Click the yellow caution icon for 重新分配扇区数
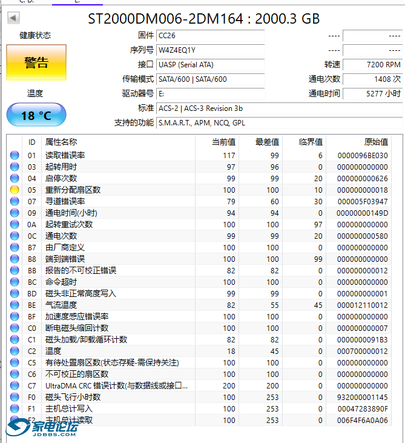Image resolution: width=405 pixels, height=443 pixels. pyautogui.click(x=15, y=190)
